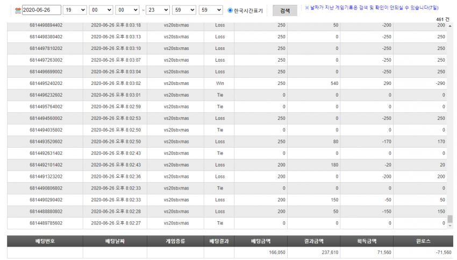Click the Win result in the 8:03:02 row
This screenshot has height=260, width=457.
[x=220, y=84]
